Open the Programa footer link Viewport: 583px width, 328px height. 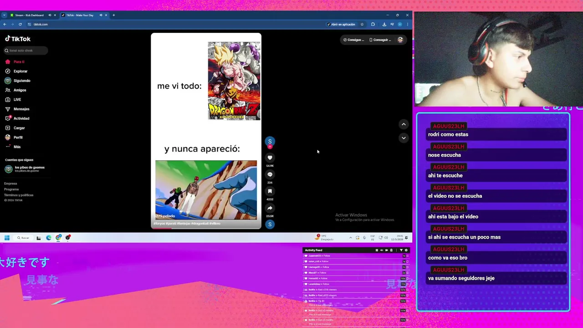click(11, 189)
